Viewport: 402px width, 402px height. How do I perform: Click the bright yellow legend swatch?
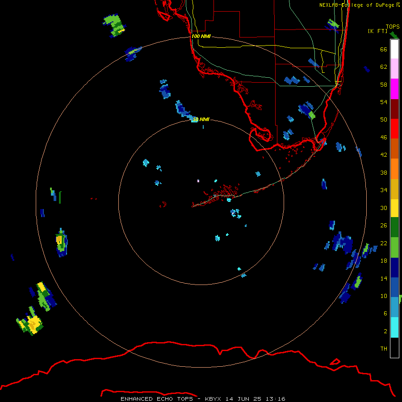[x=394, y=208]
